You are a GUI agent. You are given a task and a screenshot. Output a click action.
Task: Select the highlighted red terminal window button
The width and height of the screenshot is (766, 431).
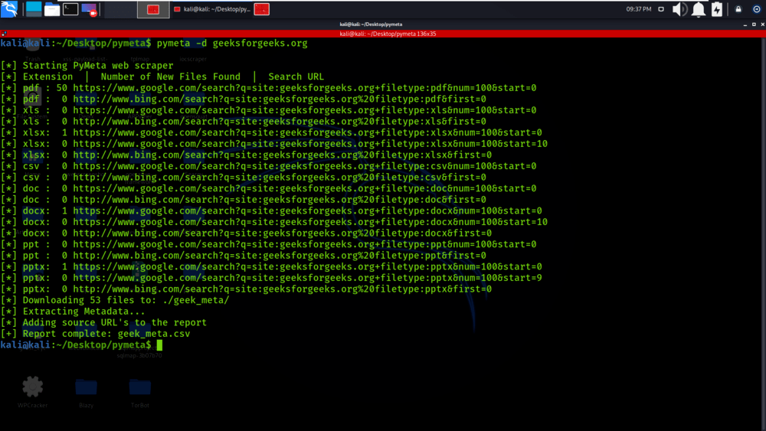point(153,9)
